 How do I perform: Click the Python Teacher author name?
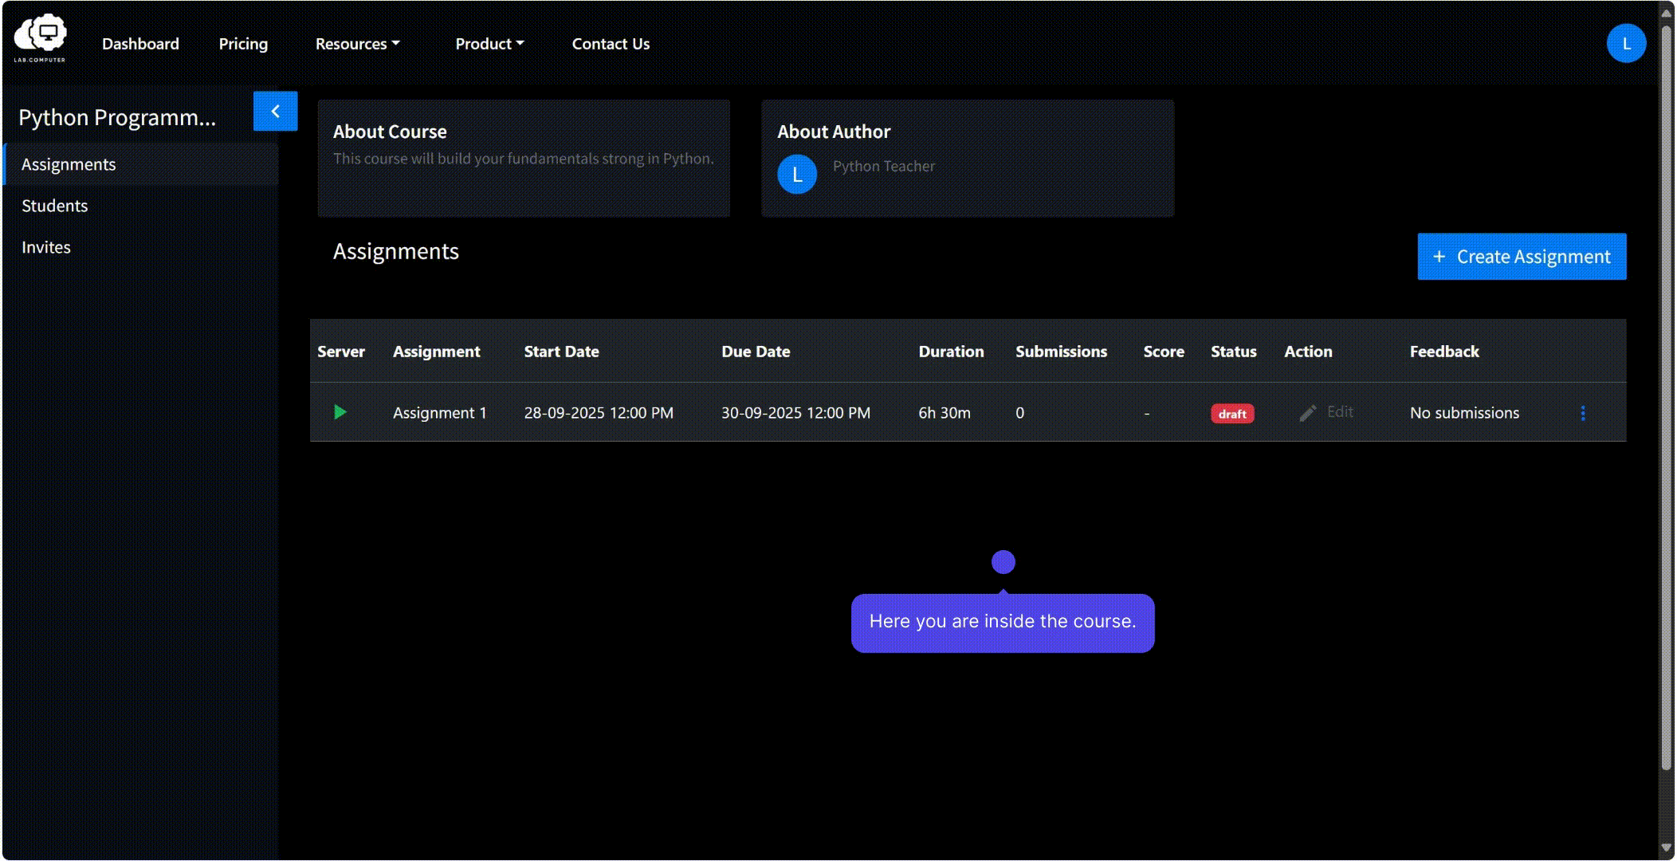[883, 166]
